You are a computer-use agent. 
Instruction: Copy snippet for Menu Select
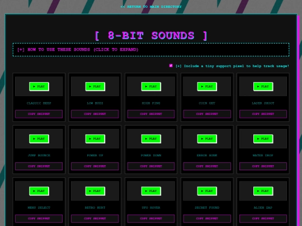click(39, 219)
